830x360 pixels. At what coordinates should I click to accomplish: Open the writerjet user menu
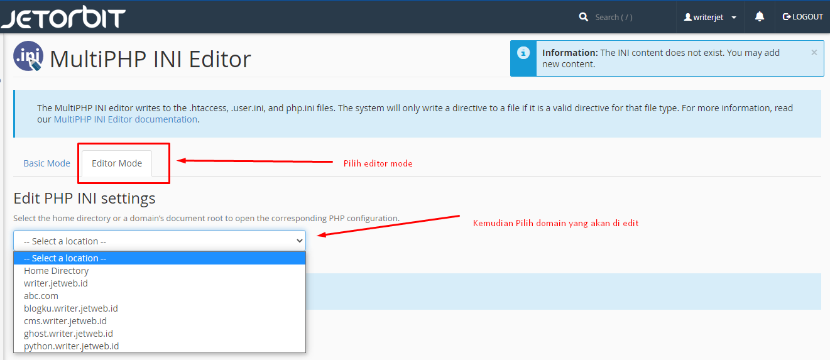coord(711,17)
